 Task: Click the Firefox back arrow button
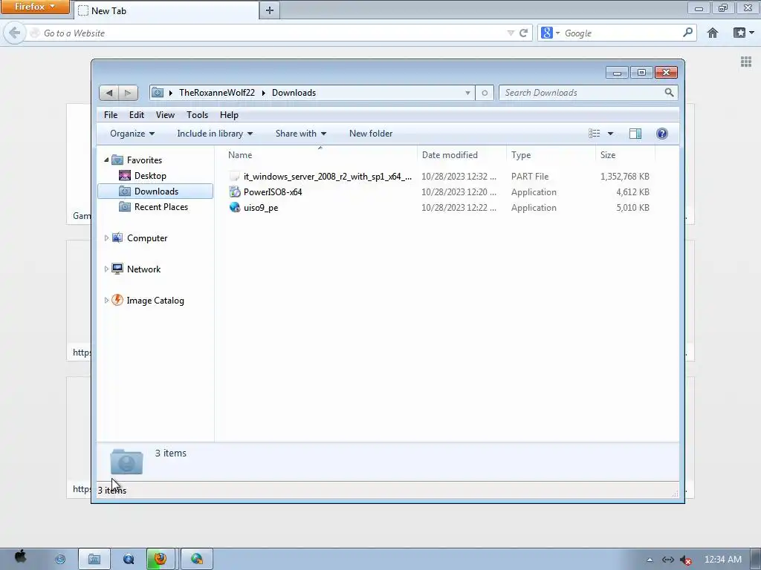tap(15, 33)
